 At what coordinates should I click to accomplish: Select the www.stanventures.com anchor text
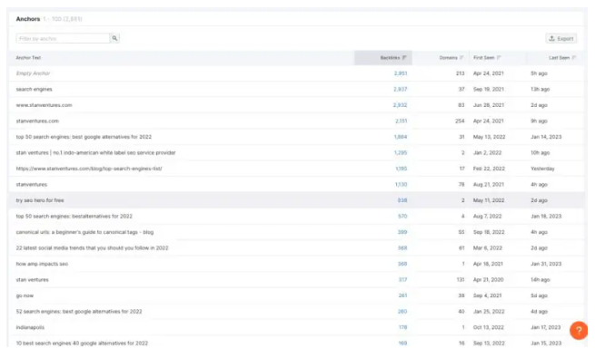point(44,105)
